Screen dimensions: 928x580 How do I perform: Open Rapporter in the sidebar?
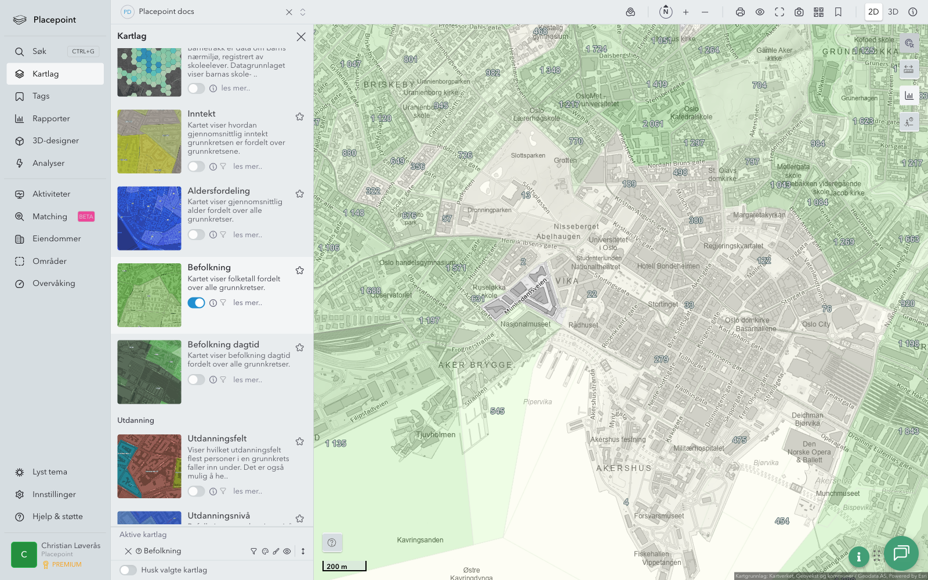tap(51, 119)
